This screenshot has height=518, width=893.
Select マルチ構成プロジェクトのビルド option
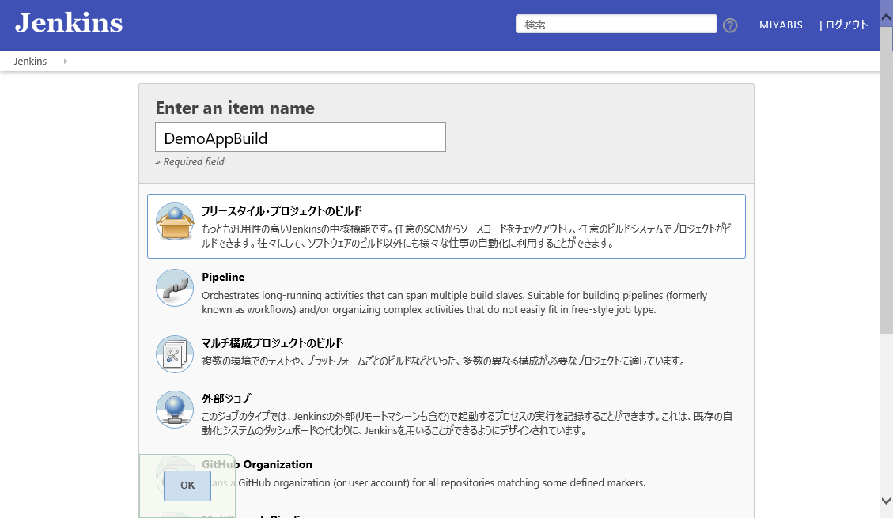click(x=446, y=353)
